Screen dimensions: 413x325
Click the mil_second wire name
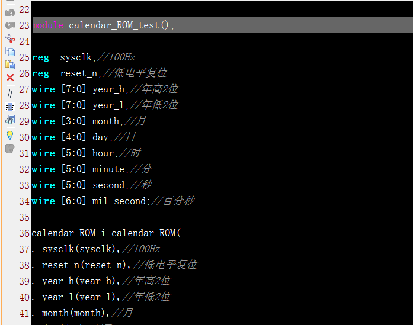(119, 201)
